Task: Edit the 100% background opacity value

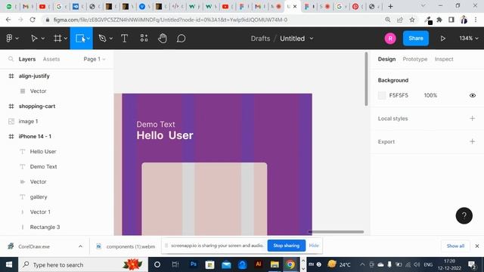Action: click(x=430, y=95)
